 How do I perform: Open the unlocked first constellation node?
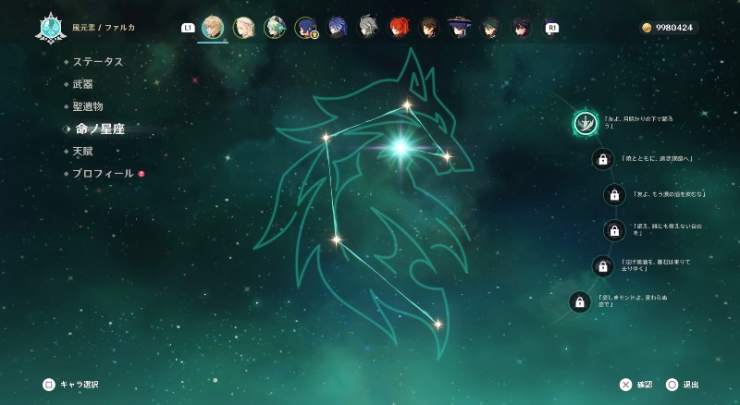586,124
